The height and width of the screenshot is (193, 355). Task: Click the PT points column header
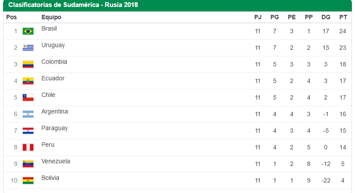(343, 17)
